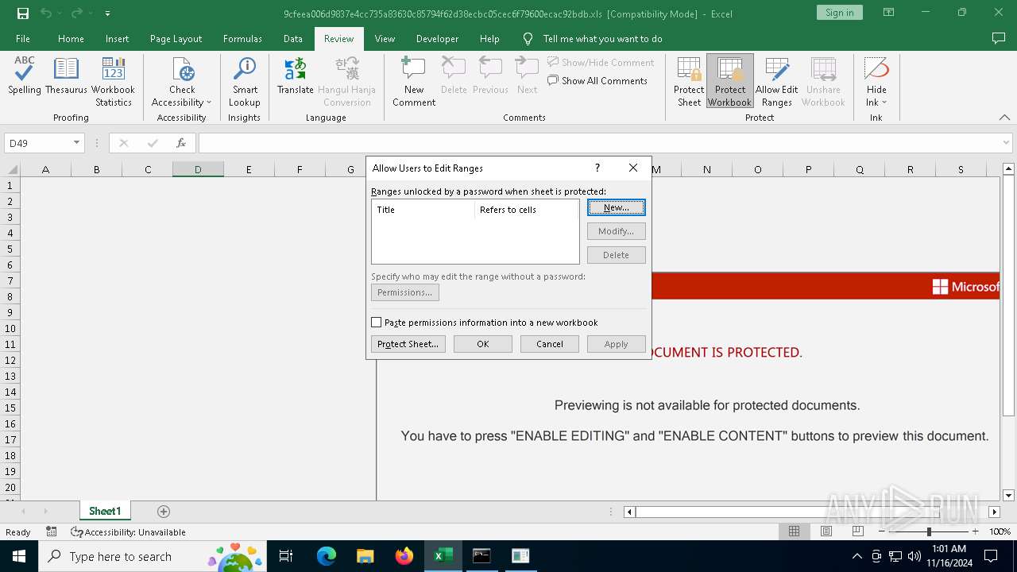Click the formula bar input
Screen dimensions: 1017x572
pos(598,143)
